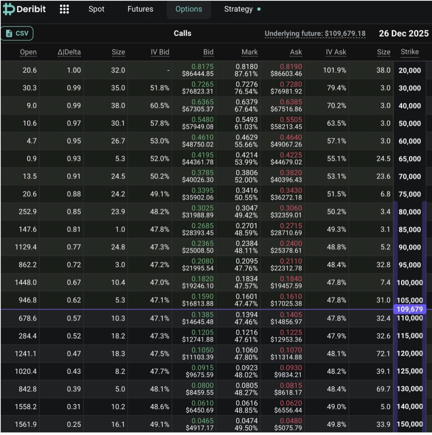Click the Deribit logo icon
This screenshot has width=432, height=435.
pos(8,9)
